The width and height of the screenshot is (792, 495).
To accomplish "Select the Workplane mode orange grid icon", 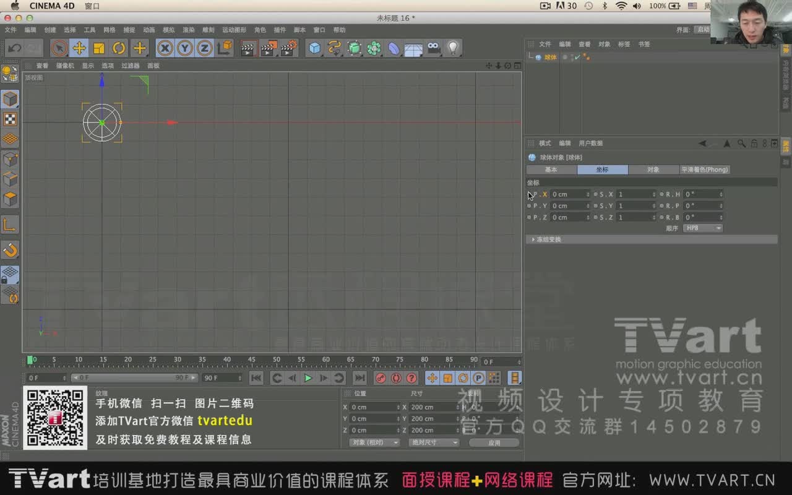I will (10, 139).
